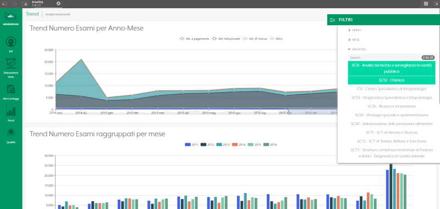Select CSI - Centro Specialistico di Ittiopatologia

[x=392, y=89]
